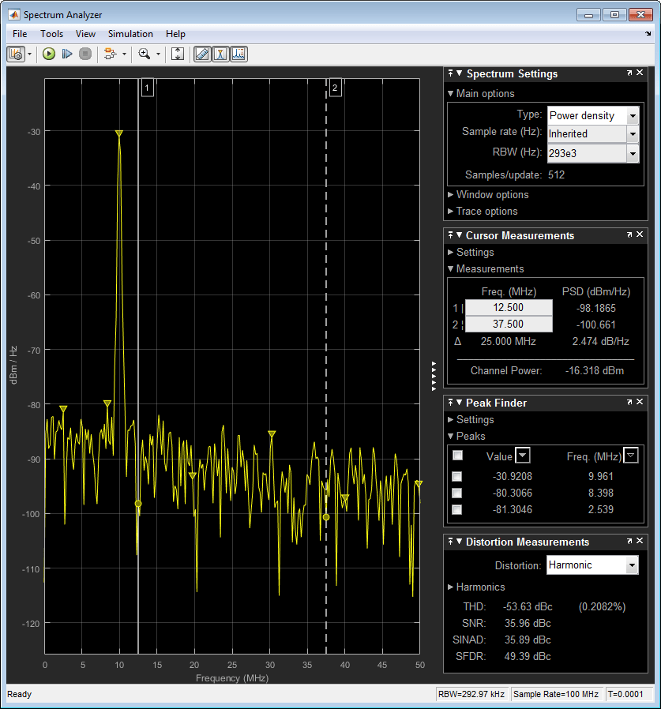Image resolution: width=661 pixels, height=709 pixels.
Task: Click the Stop simulation toolbar icon
Action: tap(85, 54)
